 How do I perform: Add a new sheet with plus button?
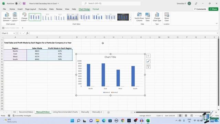[x=109, y=112]
